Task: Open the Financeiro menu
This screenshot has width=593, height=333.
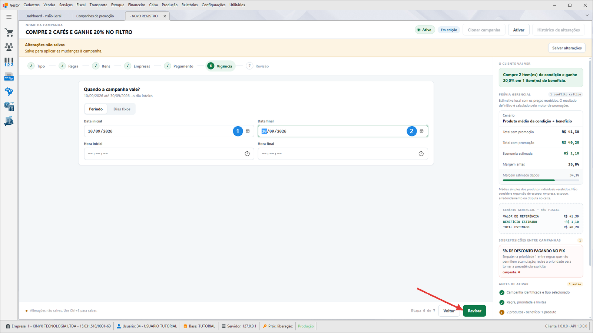Action: coord(136,5)
